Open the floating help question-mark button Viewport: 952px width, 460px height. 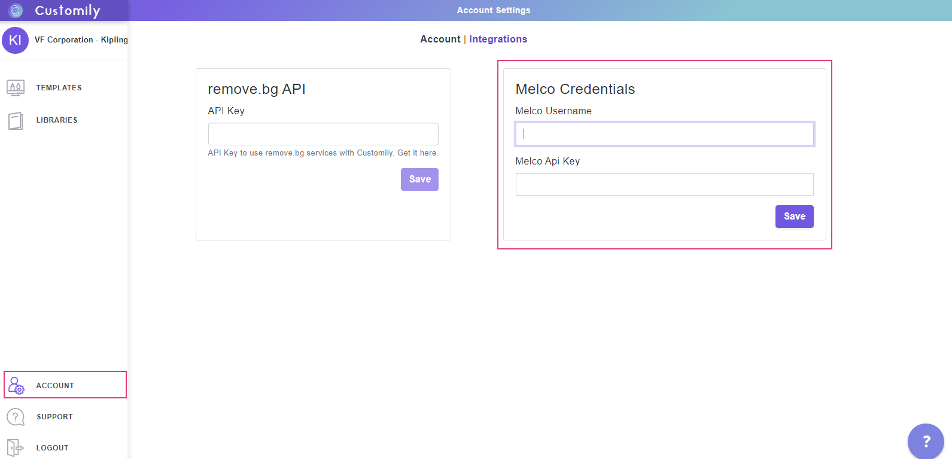[925, 441]
